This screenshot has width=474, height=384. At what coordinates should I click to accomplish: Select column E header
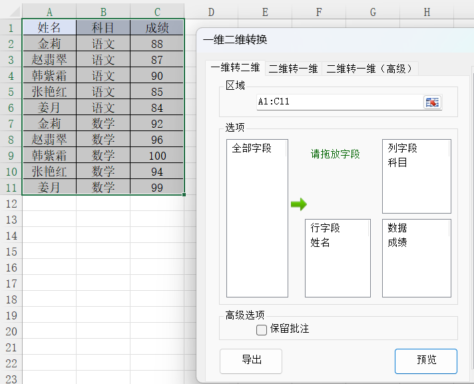(265, 12)
